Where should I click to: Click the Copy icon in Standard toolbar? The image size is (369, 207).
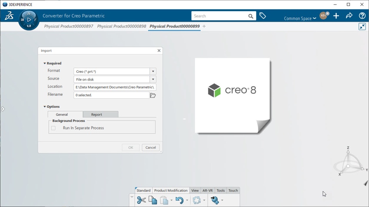(153, 200)
